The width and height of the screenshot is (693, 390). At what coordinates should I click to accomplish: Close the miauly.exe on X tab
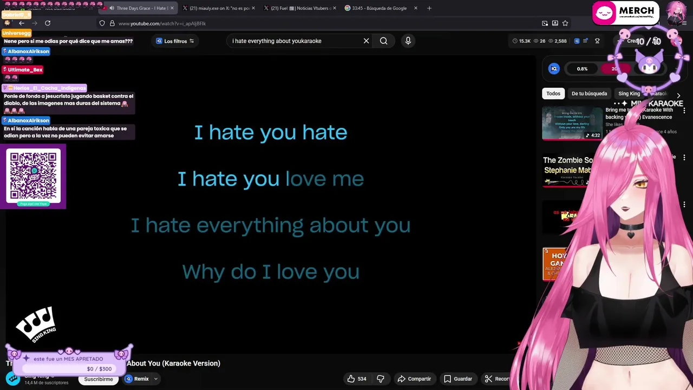coord(253,8)
